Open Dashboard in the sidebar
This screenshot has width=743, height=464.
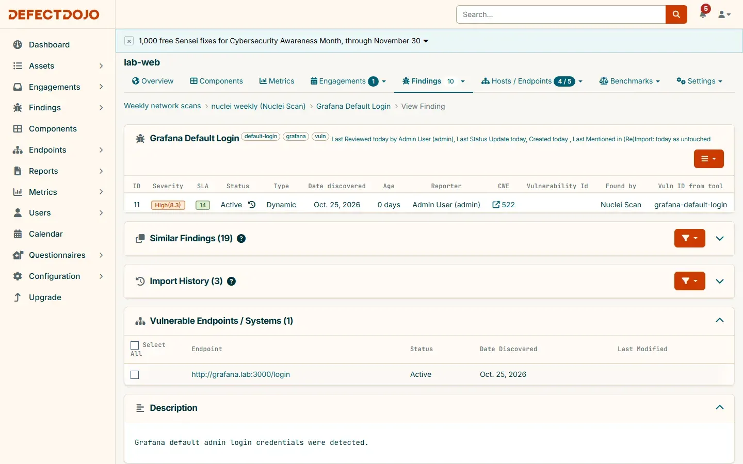(x=49, y=45)
